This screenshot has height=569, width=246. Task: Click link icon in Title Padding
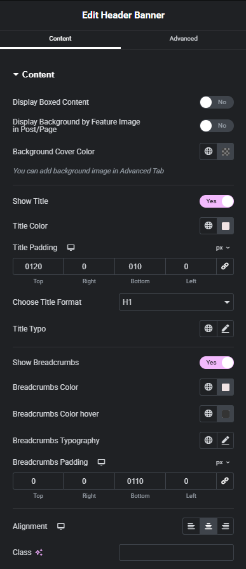coord(225,266)
